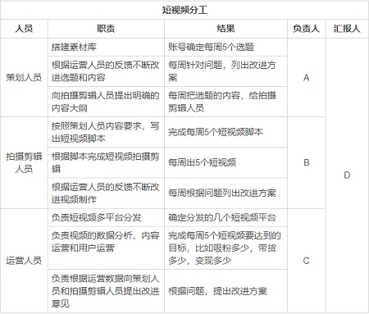
Task: Select the 人员 column header
Action: 24,29
